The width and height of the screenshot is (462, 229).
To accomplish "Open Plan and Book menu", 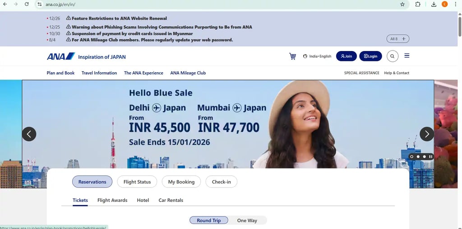I will 61,73.
